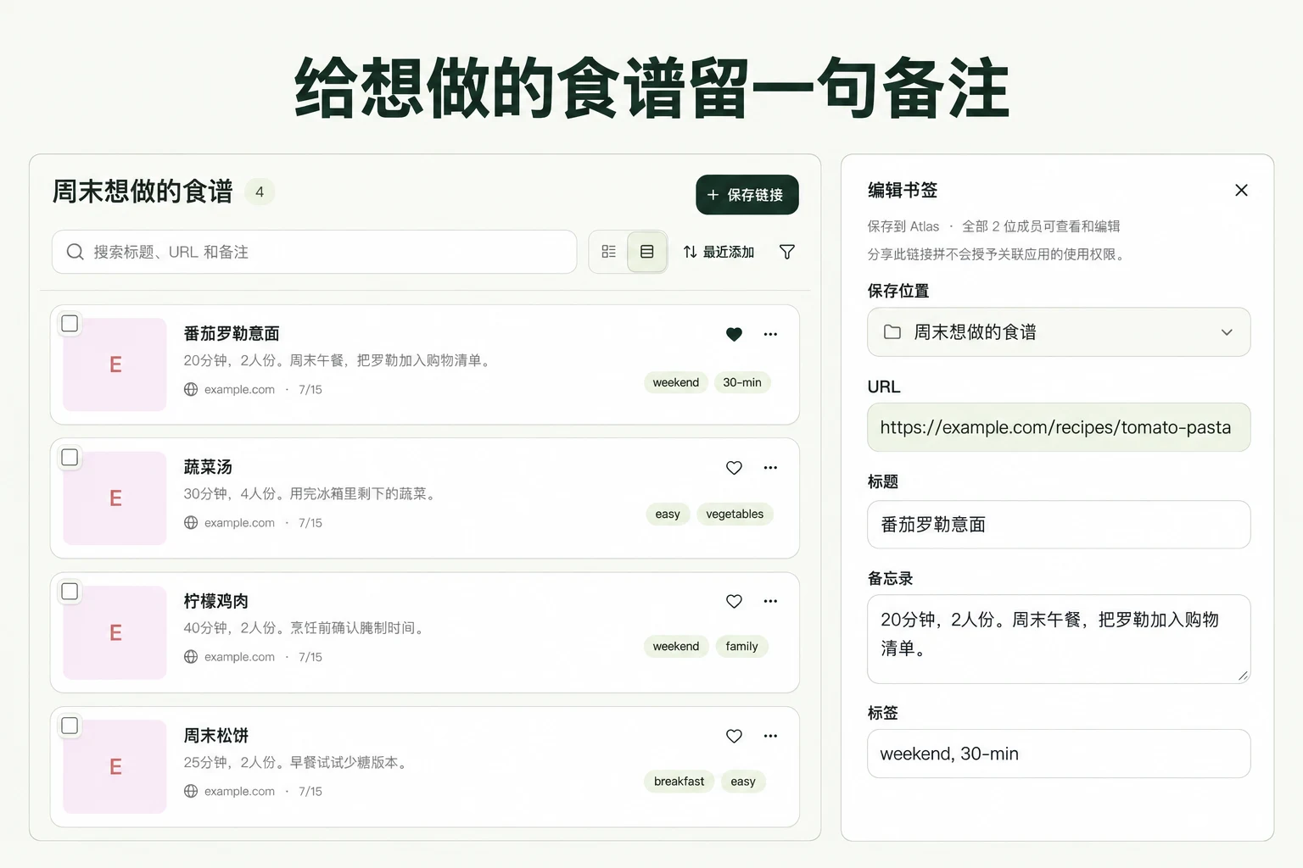Click the 蔬菜汤 recipe title
This screenshot has height=868, width=1303.
(208, 467)
